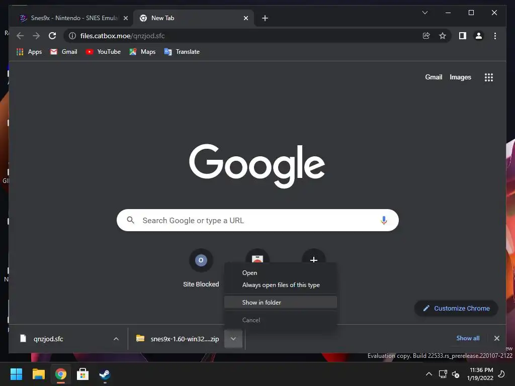Click the Search Google or type a URL box
Image resolution: width=515 pixels, height=386 pixels.
pyautogui.click(x=257, y=220)
